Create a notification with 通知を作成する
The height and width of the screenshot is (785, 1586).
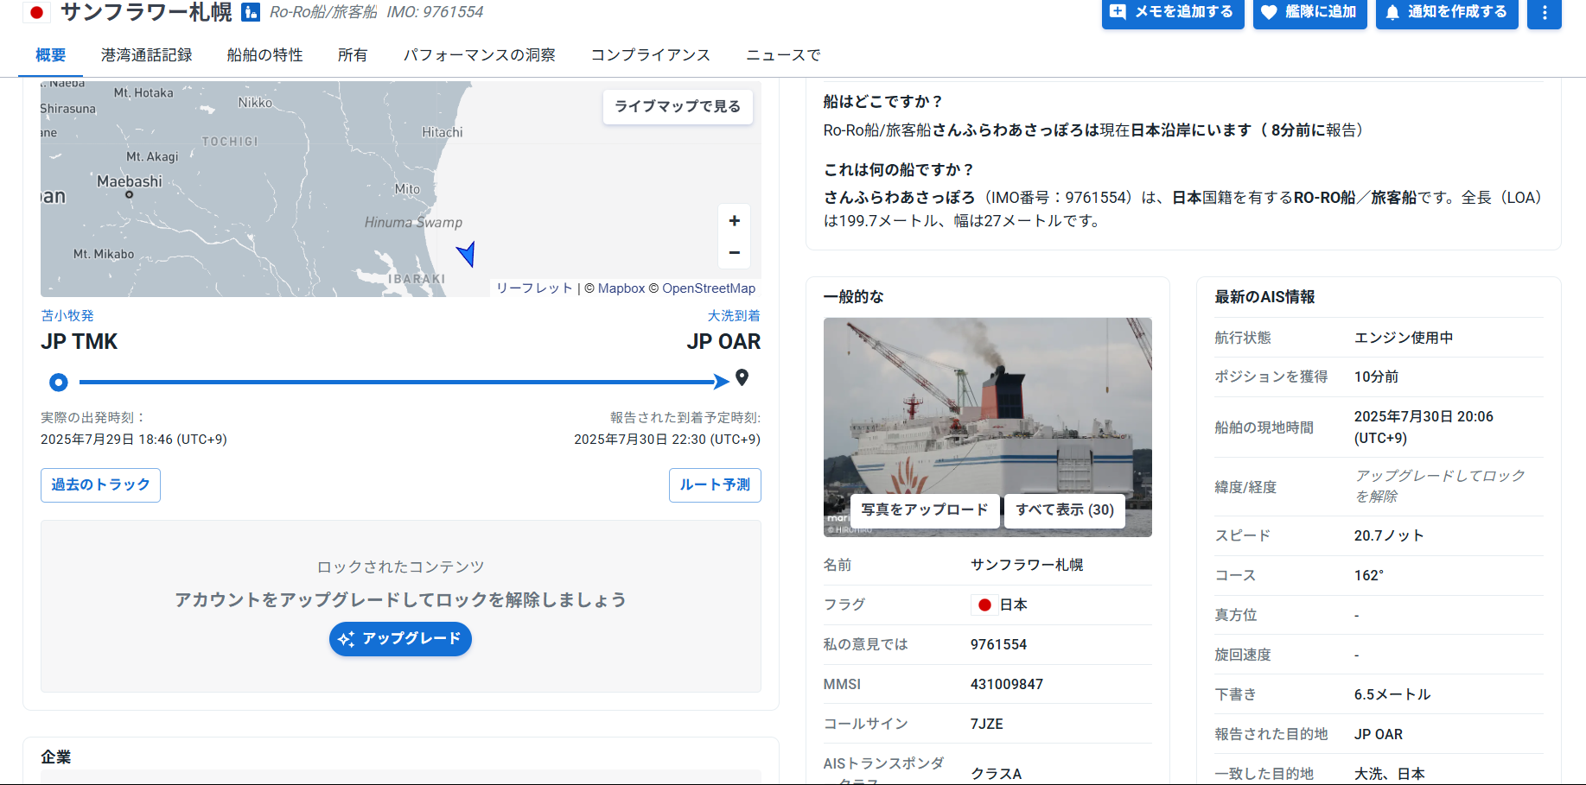coord(1447,12)
